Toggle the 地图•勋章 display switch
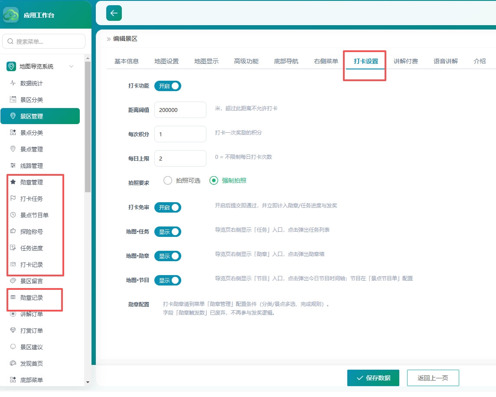Screen dimensions: 496x397 click(x=168, y=256)
